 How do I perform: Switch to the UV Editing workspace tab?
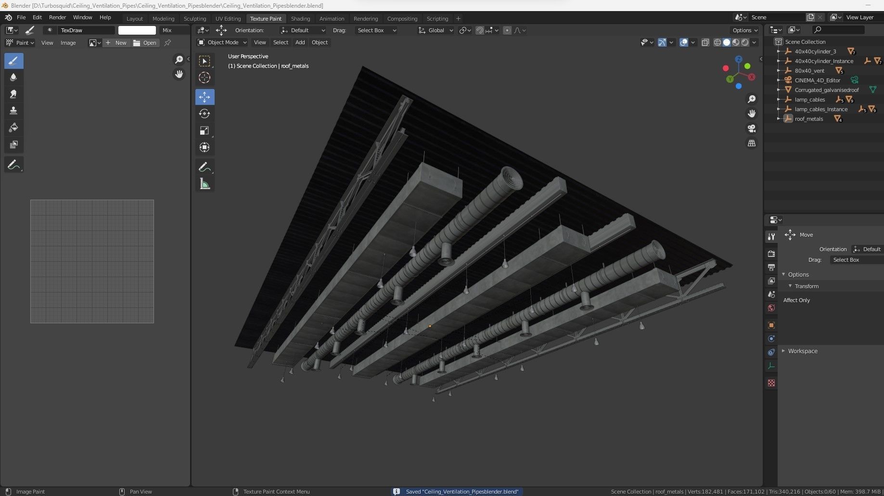[x=228, y=19]
